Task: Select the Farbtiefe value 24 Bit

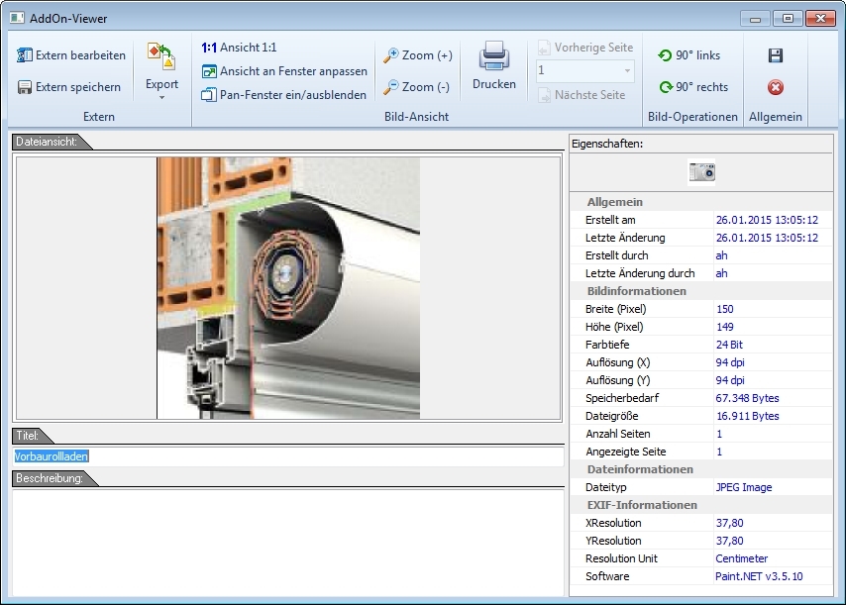Action: 729,345
